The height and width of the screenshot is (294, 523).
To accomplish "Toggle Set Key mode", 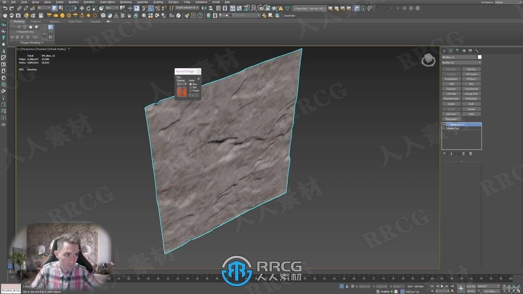I will pyautogui.click(x=471, y=291).
